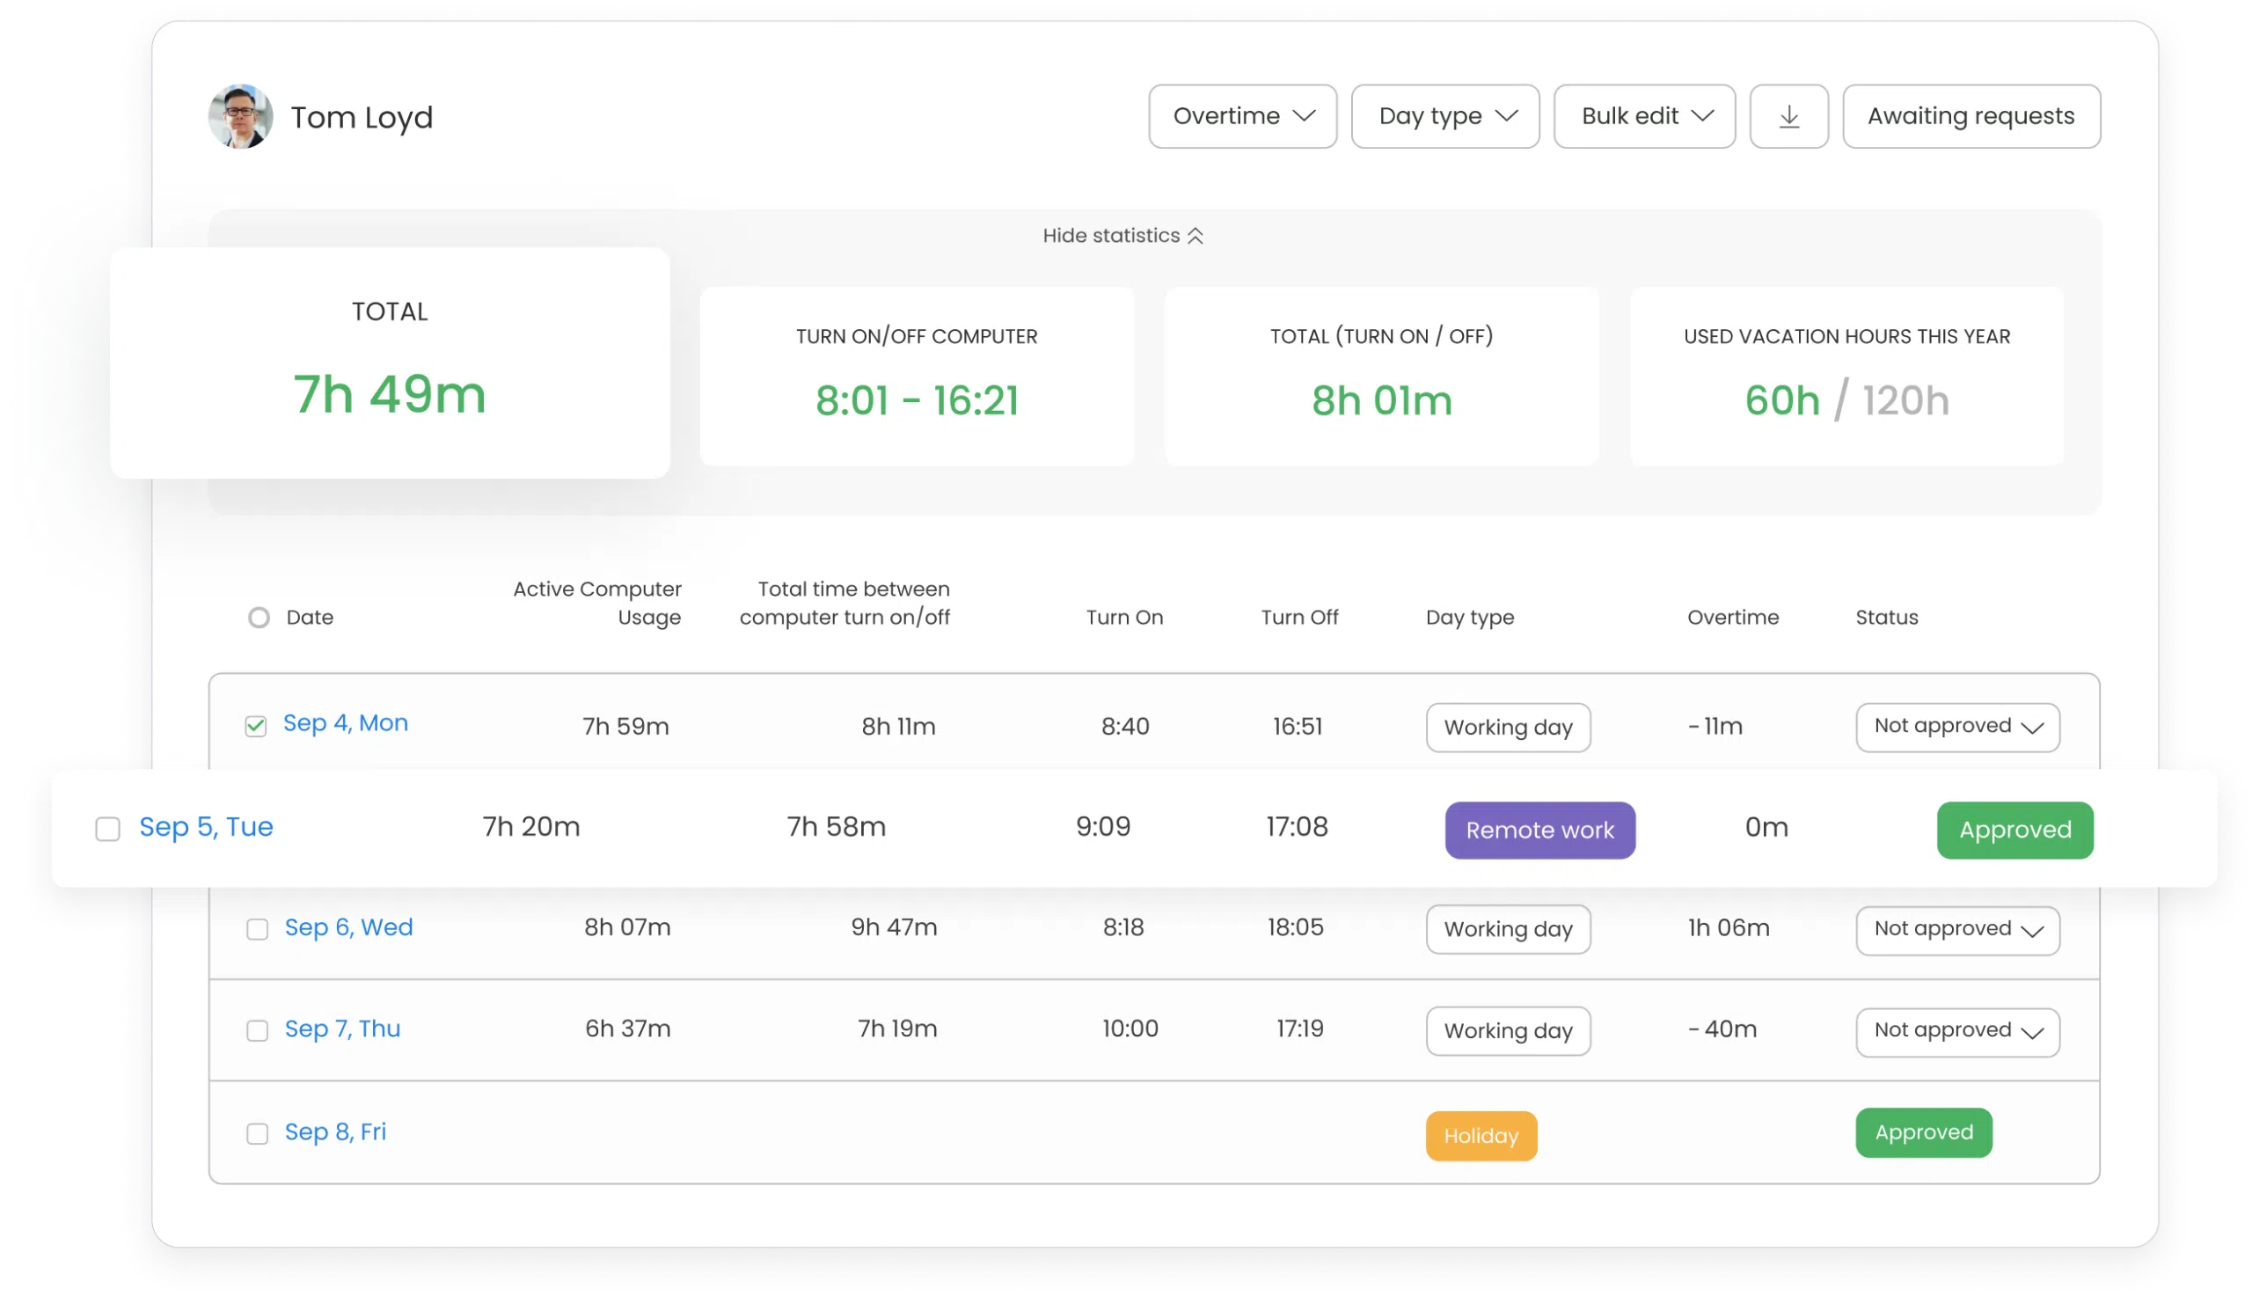The image size is (2252, 1296).
Task: Uncheck the Sep 4, Mon checkbox
Action: coord(256,726)
